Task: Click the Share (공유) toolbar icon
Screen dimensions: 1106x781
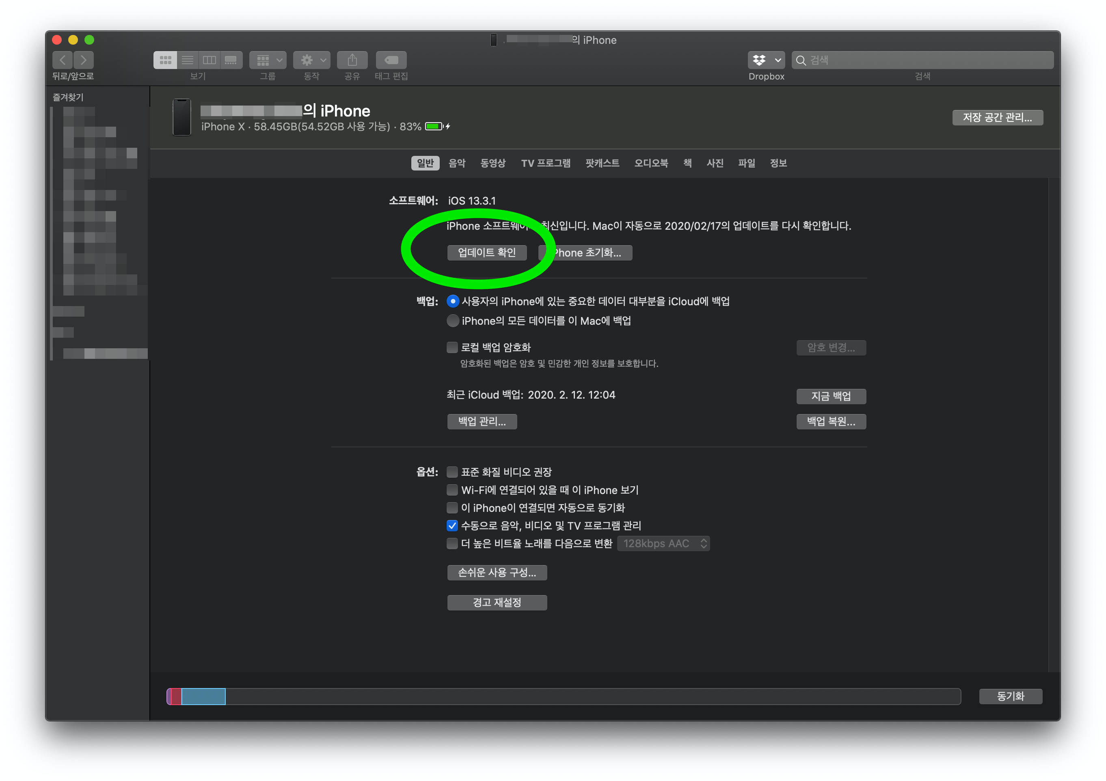Action: coord(352,60)
